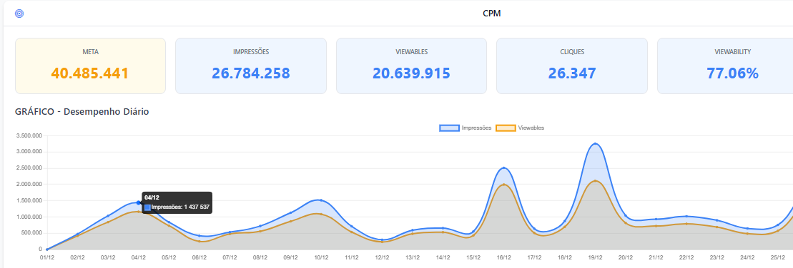
Task: Click the VIEWABLES card value 20.639.915
Action: click(x=411, y=73)
